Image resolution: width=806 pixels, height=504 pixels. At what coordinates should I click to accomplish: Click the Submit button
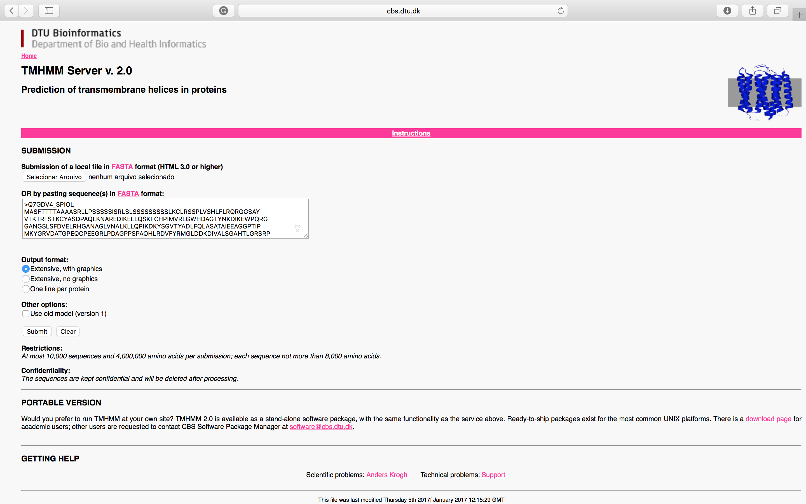37,331
